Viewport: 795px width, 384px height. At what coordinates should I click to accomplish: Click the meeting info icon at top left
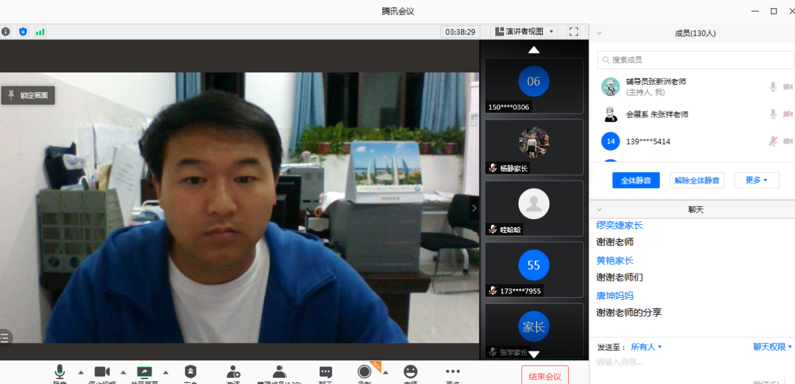pyautogui.click(x=6, y=31)
